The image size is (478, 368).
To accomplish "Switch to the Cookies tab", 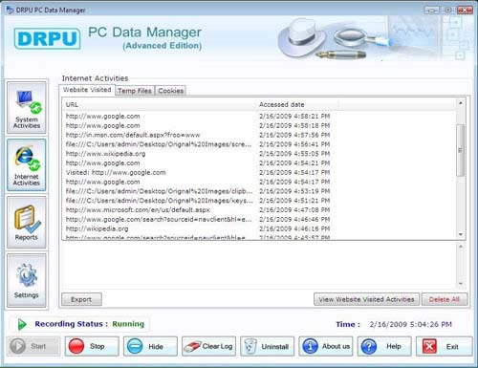I will point(171,91).
